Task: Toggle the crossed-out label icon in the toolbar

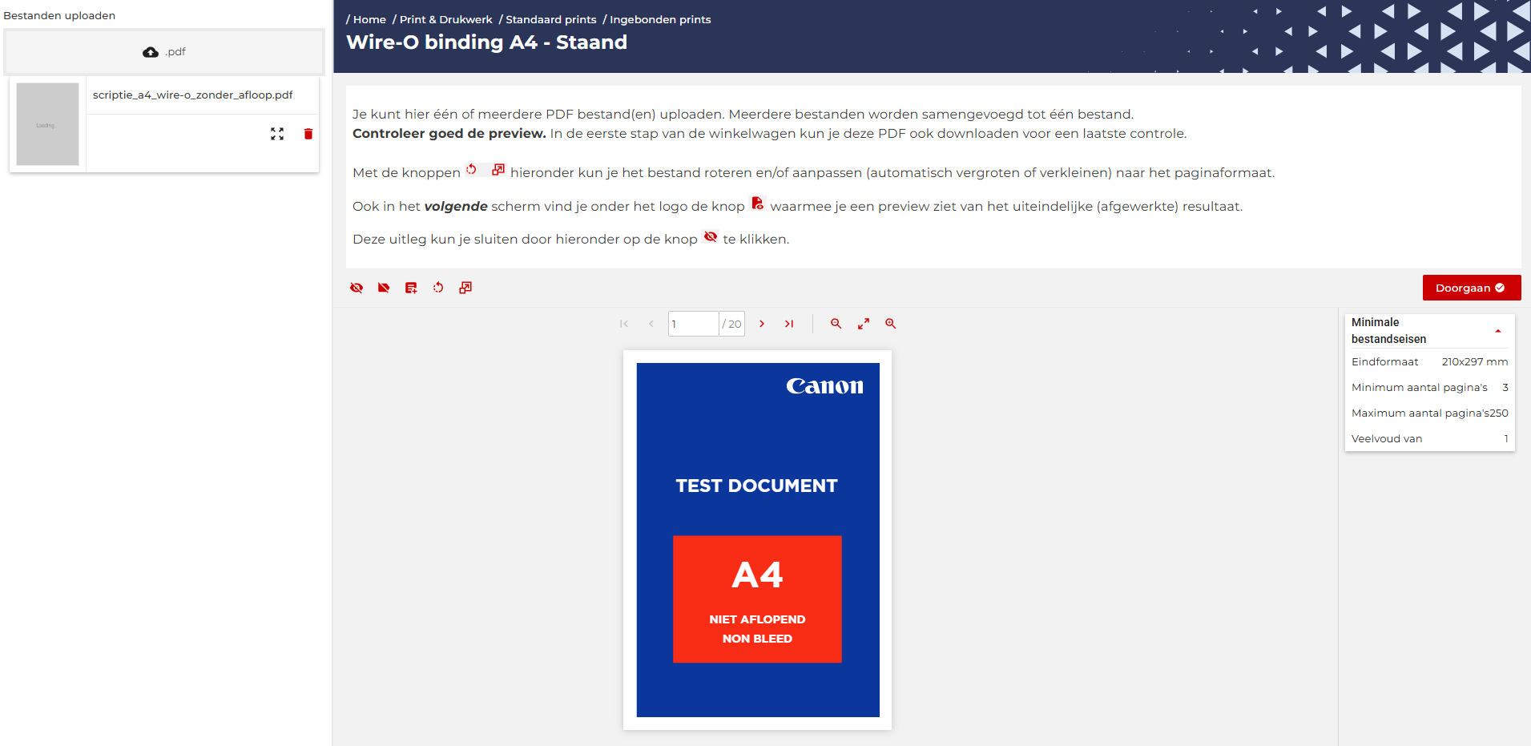Action: coord(384,288)
